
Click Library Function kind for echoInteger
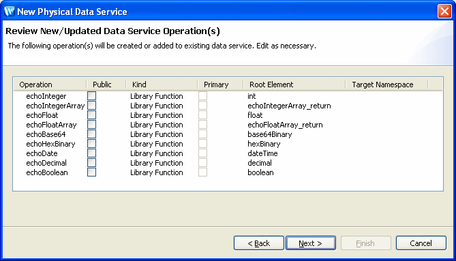point(157,96)
